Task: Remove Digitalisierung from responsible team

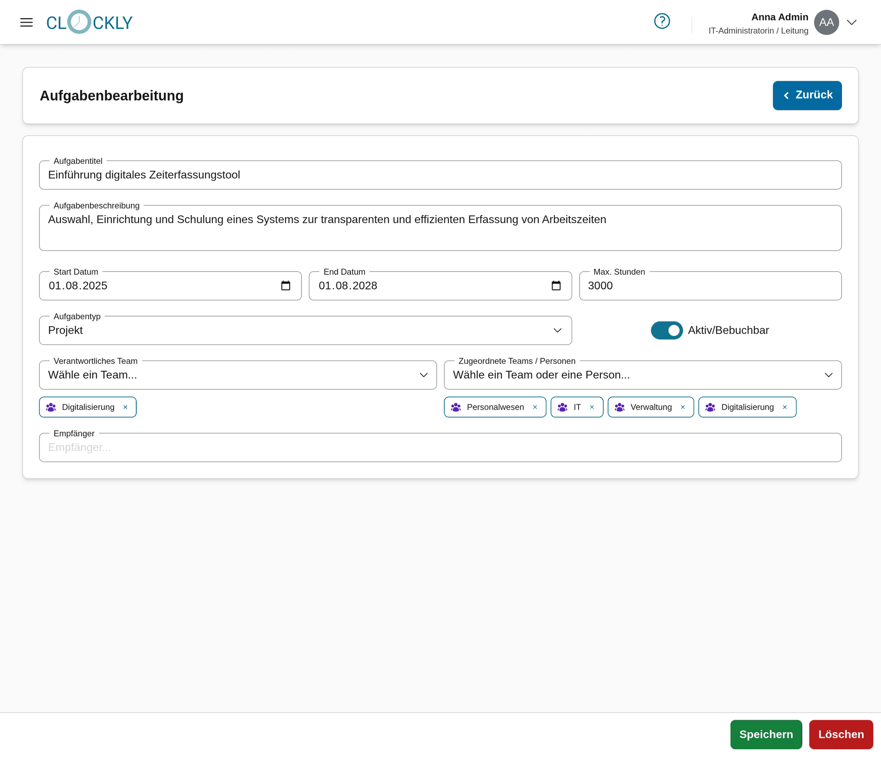Action: pyautogui.click(x=125, y=407)
